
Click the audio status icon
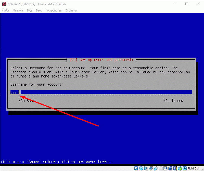[146, 168]
